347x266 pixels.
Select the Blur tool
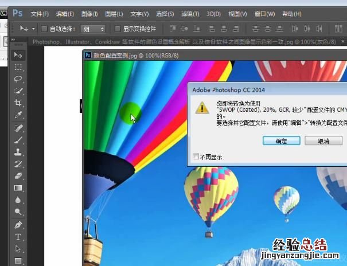[x=18, y=200]
